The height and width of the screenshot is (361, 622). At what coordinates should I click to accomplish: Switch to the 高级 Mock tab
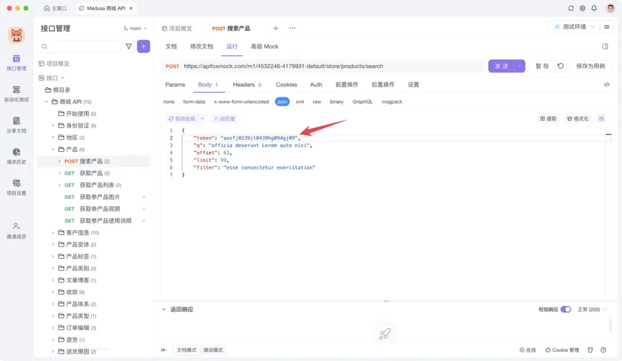pos(265,46)
